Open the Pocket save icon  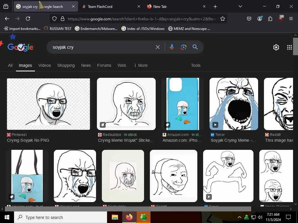(249, 19)
